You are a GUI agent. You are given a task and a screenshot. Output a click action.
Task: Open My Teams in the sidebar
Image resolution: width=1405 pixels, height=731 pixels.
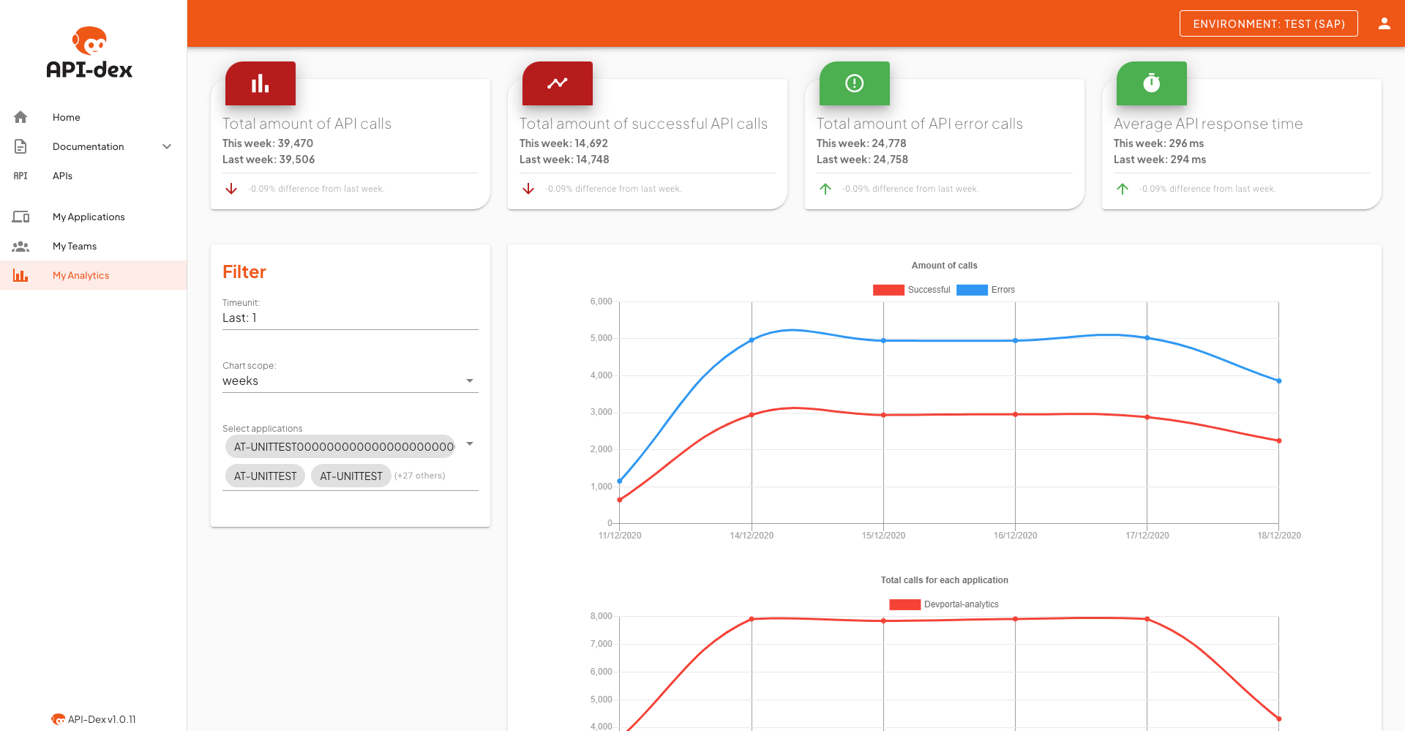[94, 246]
